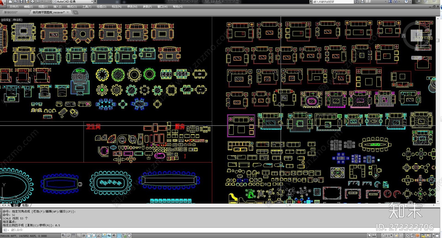
Task: Toggle infer constraints in status bar
Action: coord(63,236)
